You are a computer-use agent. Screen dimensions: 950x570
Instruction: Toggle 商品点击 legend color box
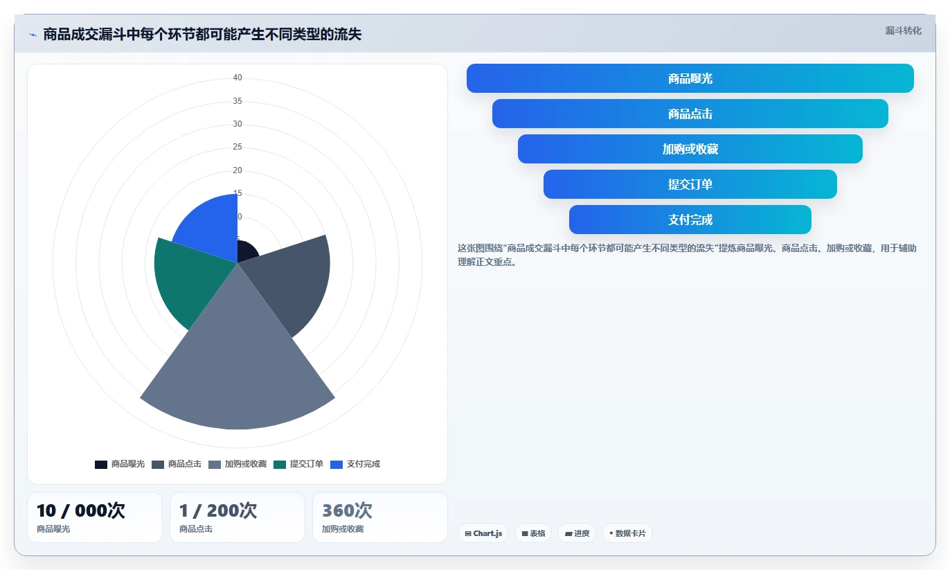[x=158, y=464]
